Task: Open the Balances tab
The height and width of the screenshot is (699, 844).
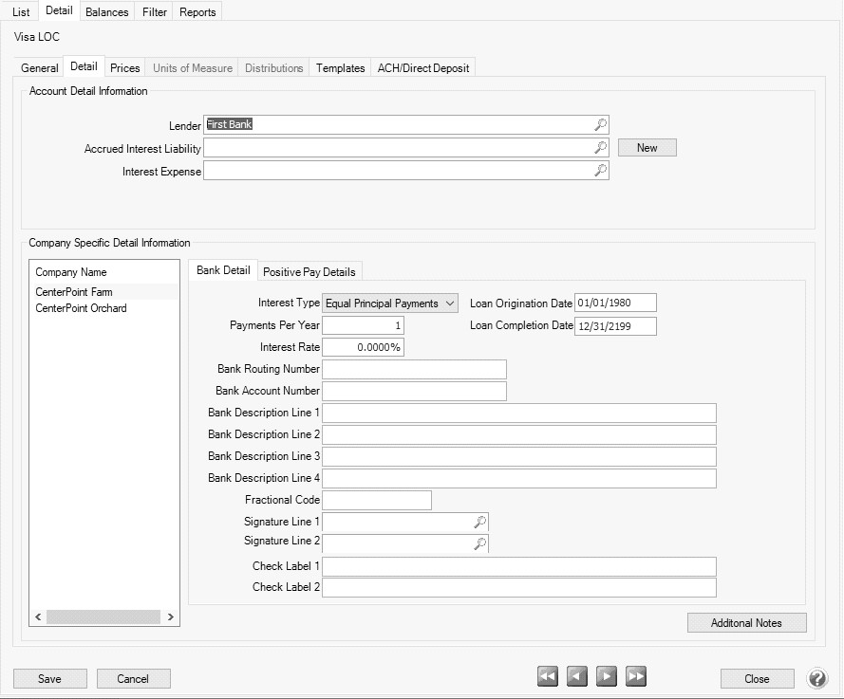Action: click(x=106, y=12)
